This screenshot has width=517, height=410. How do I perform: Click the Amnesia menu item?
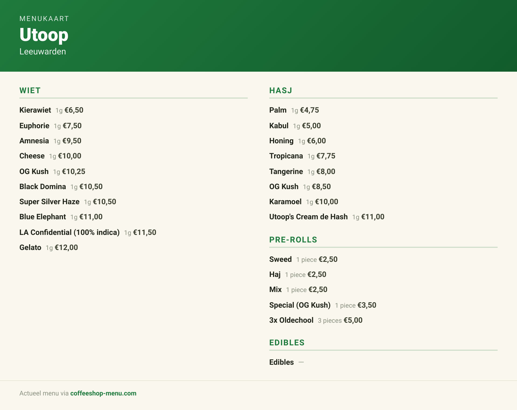(x=34, y=141)
